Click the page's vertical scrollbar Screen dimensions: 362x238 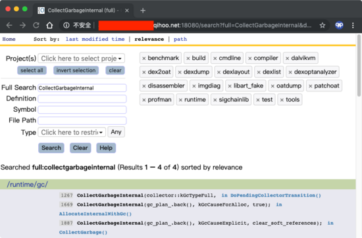pos(359,65)
